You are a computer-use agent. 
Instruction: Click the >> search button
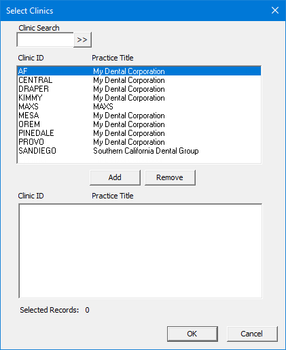click(x=82, y=40)
